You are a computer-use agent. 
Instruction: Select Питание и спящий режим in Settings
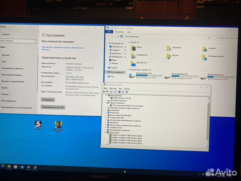[12, 81]
